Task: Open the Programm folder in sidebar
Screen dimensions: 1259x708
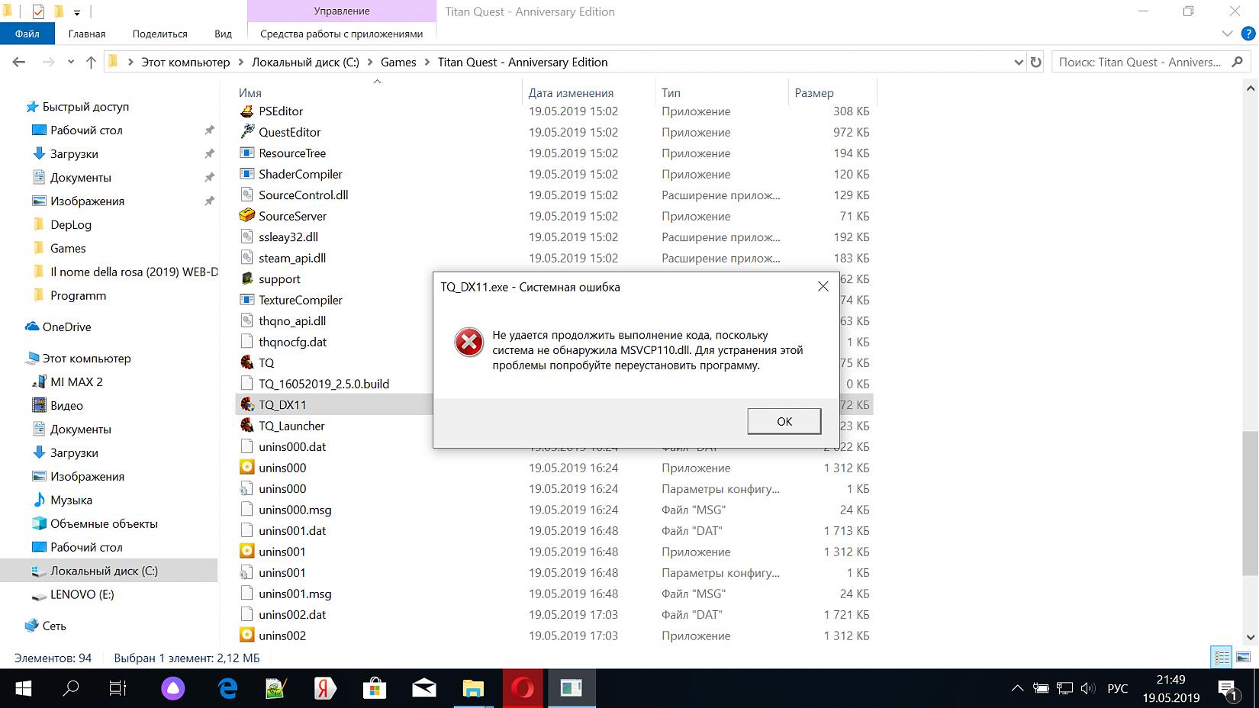Action: (78, 296)
